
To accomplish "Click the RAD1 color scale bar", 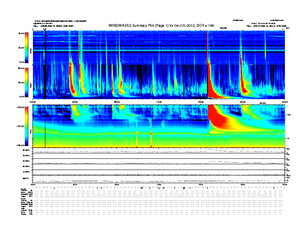I will coord(26,82).
